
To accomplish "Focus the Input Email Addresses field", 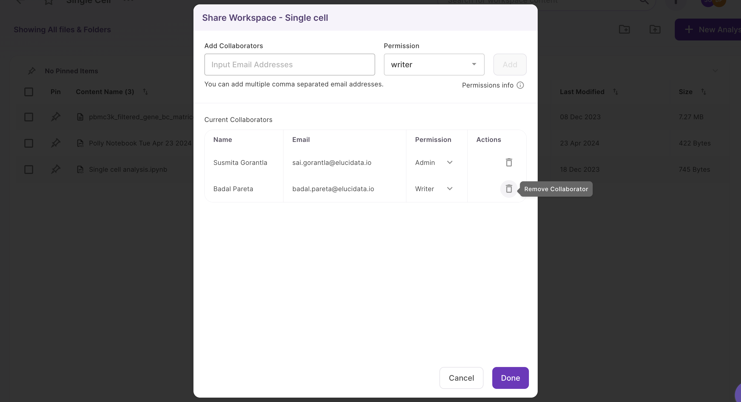I will pyautogui.click(x=290, y=65).
